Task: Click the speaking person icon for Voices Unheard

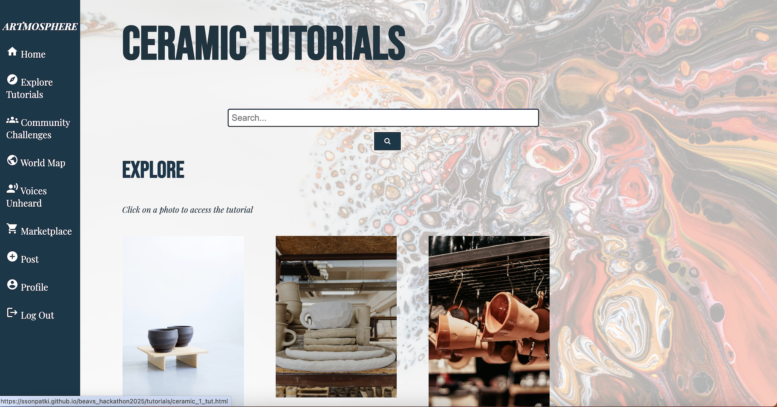Action: coord(12,188)
